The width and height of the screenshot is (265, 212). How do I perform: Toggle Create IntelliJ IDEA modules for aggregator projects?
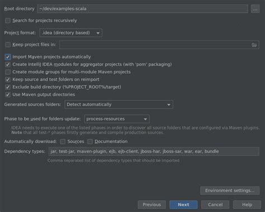click(8, 65)
